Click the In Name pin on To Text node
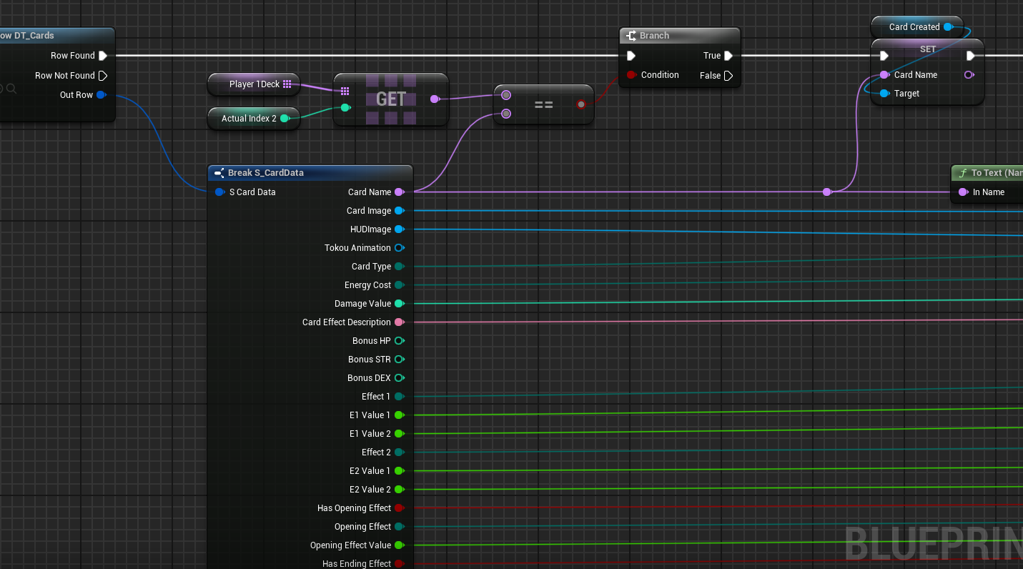The width and height of the screenshot is (1023, 569). [964, 192]
